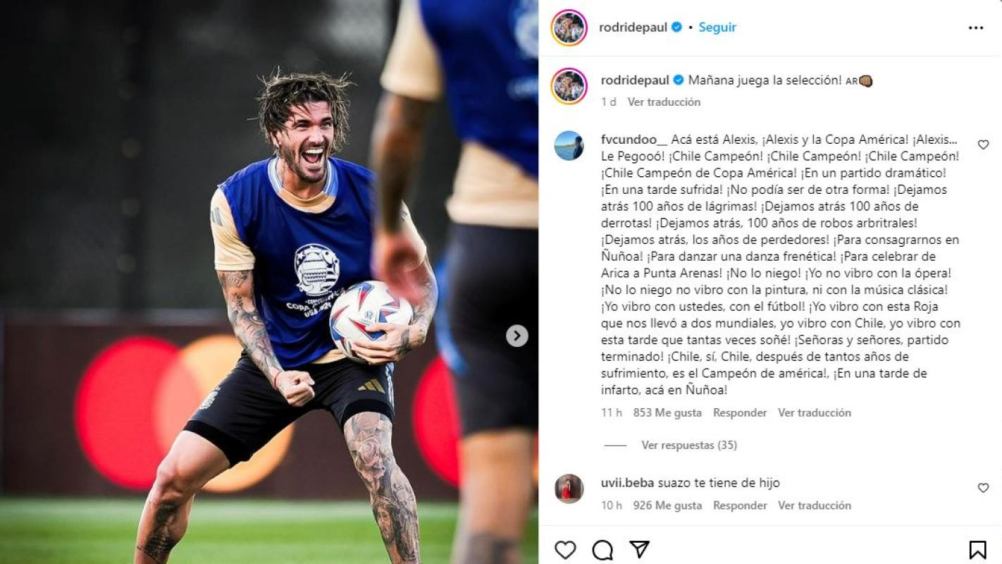Open the three-dot more options menu
Screen dimensions: 1002x564
[976, 27]
